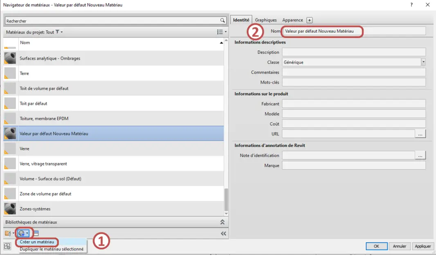Collapse the pane with the double left chevron
436x259 pixels.
(x=223, y=233)
